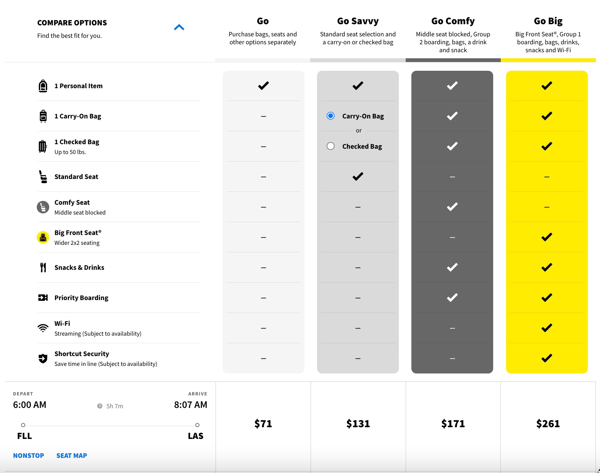Click the yellow Big Front Seat icon
Viewport: 600px width, 473px height.
coord(43,237)
